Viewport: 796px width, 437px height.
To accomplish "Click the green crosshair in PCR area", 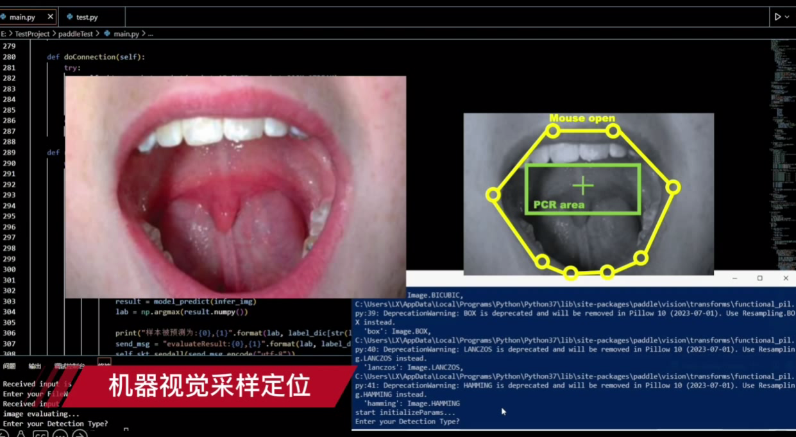I will [583, 186].
